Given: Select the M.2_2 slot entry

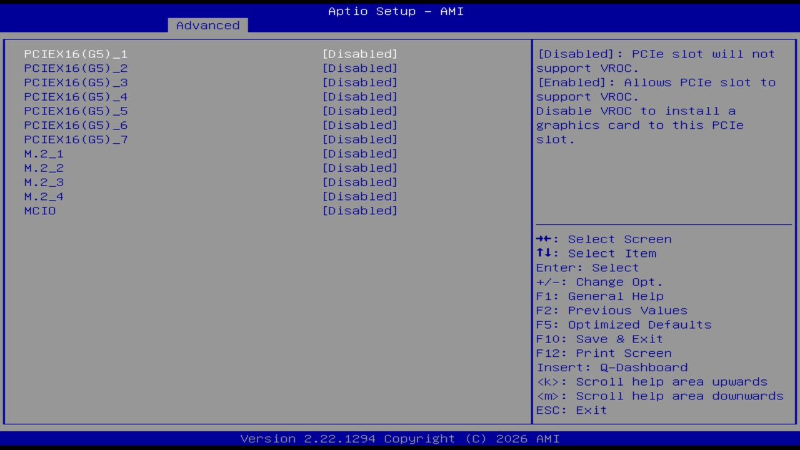Looking at the screenshot, I should click(x=43, y=167).
